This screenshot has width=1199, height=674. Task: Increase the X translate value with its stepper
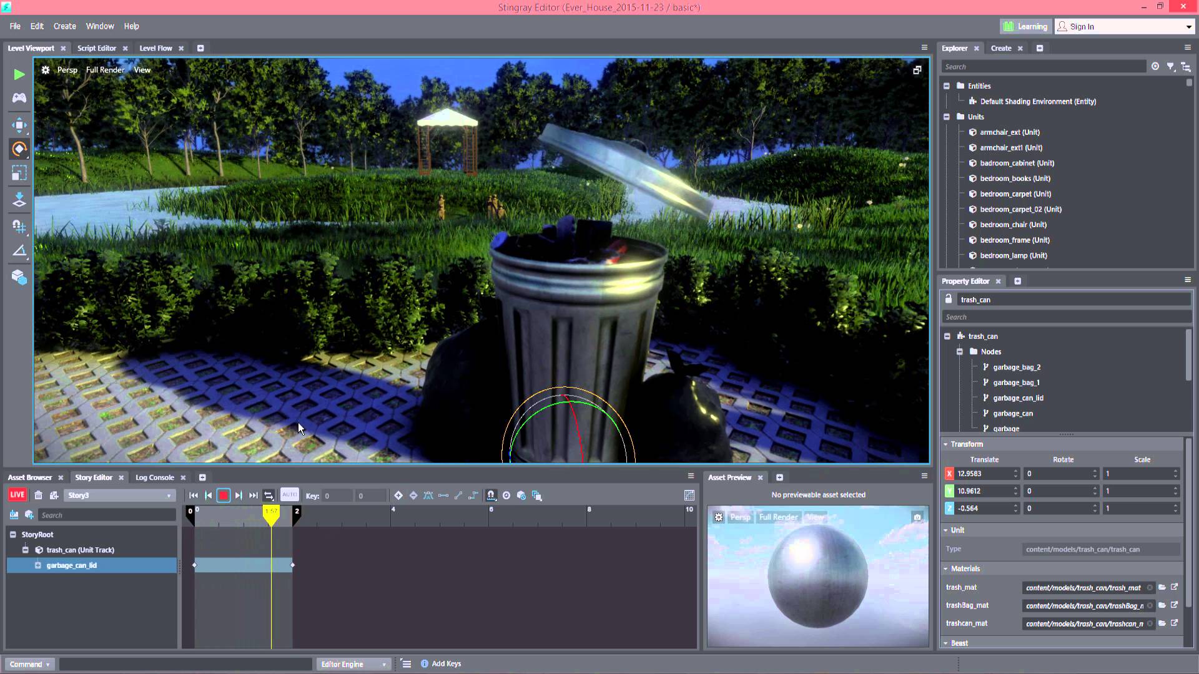[x=1016, y=471]
